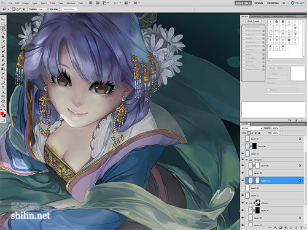Select the Crop tool

(3, 37)
